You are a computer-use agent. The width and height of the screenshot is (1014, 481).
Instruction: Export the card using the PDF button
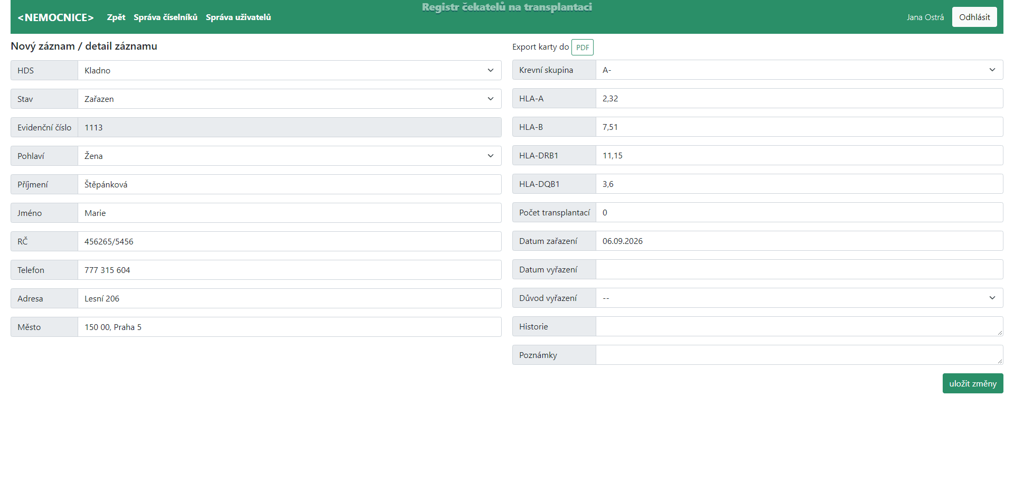pyautogui.click(x=583, y=47)
